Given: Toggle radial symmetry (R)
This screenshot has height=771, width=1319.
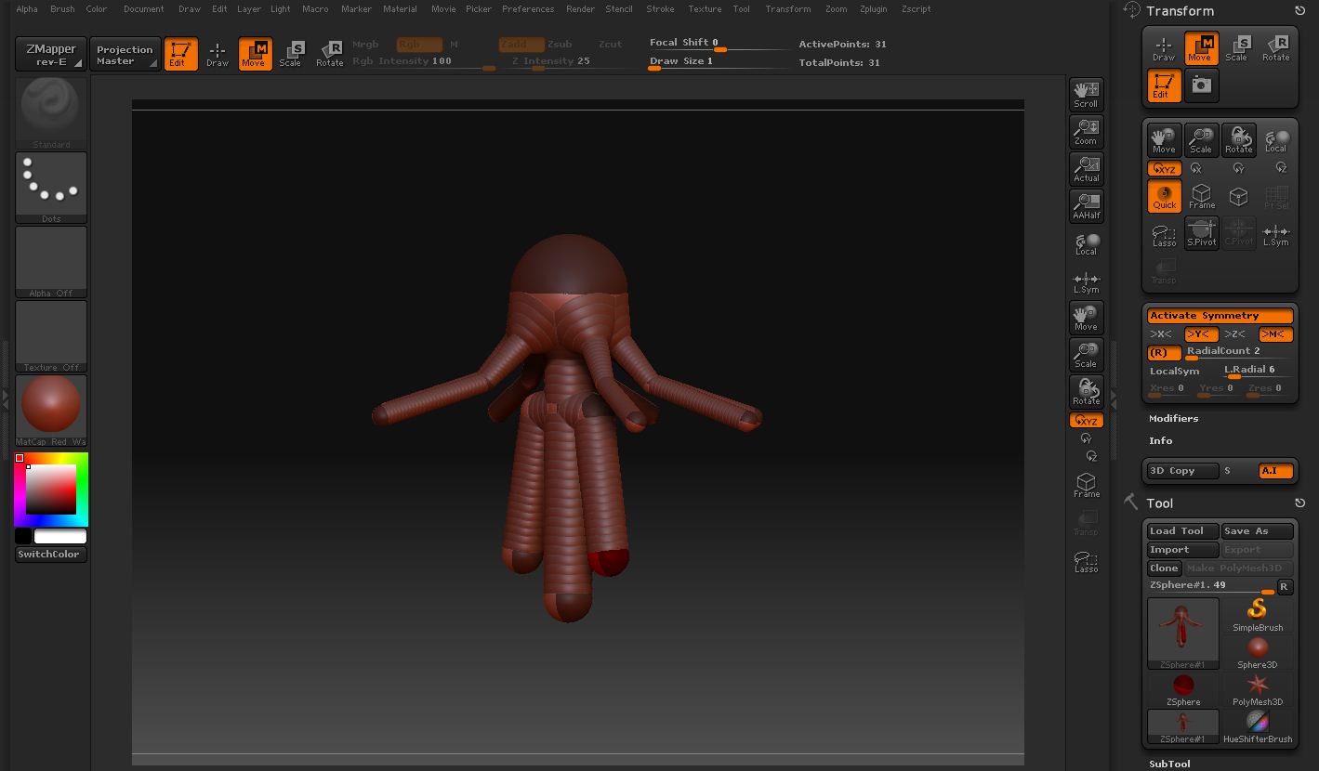Looking at the screenshot, I should click(x=1164, y=353).
